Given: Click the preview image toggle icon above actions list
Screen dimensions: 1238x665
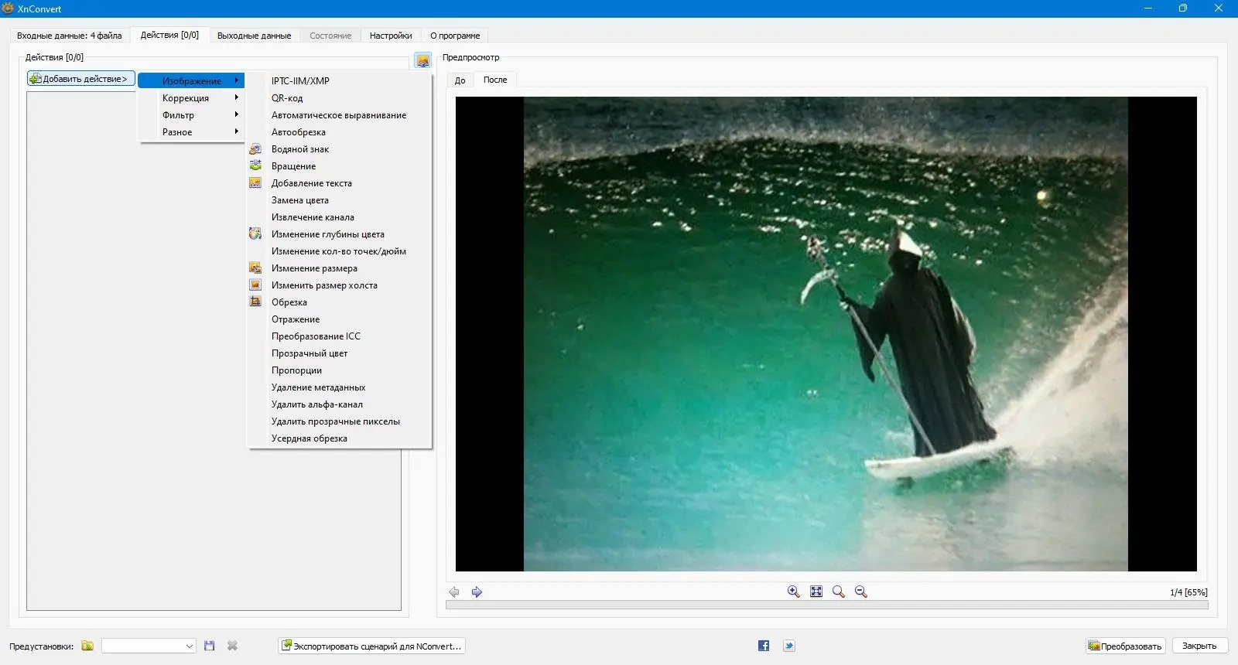Looking at the screenshot, I should [x=423, y=60].
